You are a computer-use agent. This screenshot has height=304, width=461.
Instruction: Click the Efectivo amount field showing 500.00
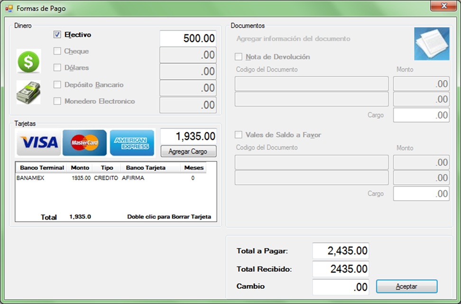coord(188,38)
